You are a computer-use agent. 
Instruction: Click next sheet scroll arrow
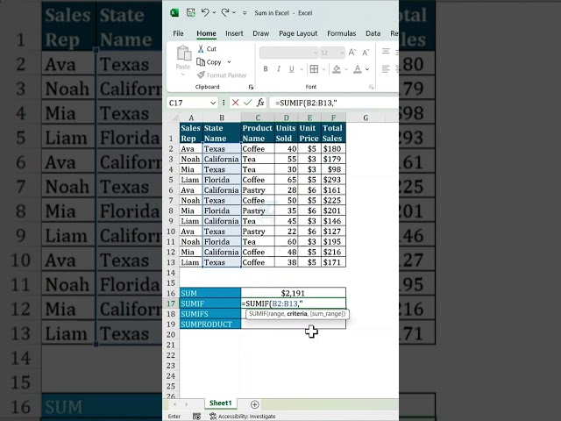[x=187, y=404]
